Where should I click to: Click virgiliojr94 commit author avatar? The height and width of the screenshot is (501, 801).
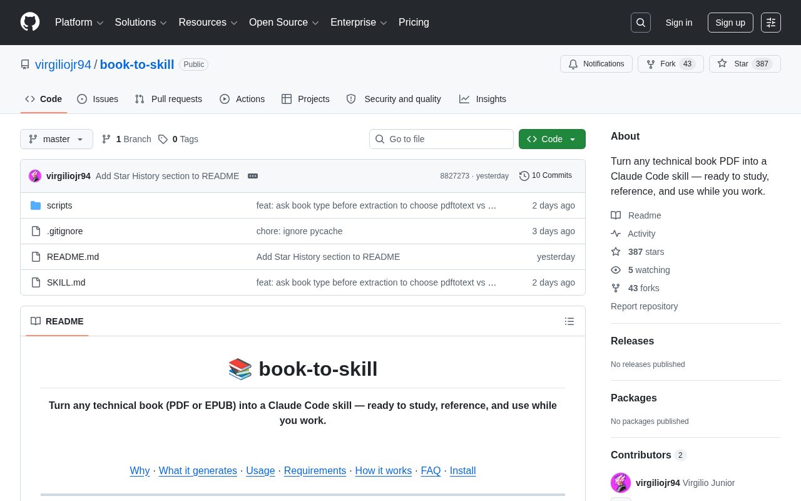(35, 176)
